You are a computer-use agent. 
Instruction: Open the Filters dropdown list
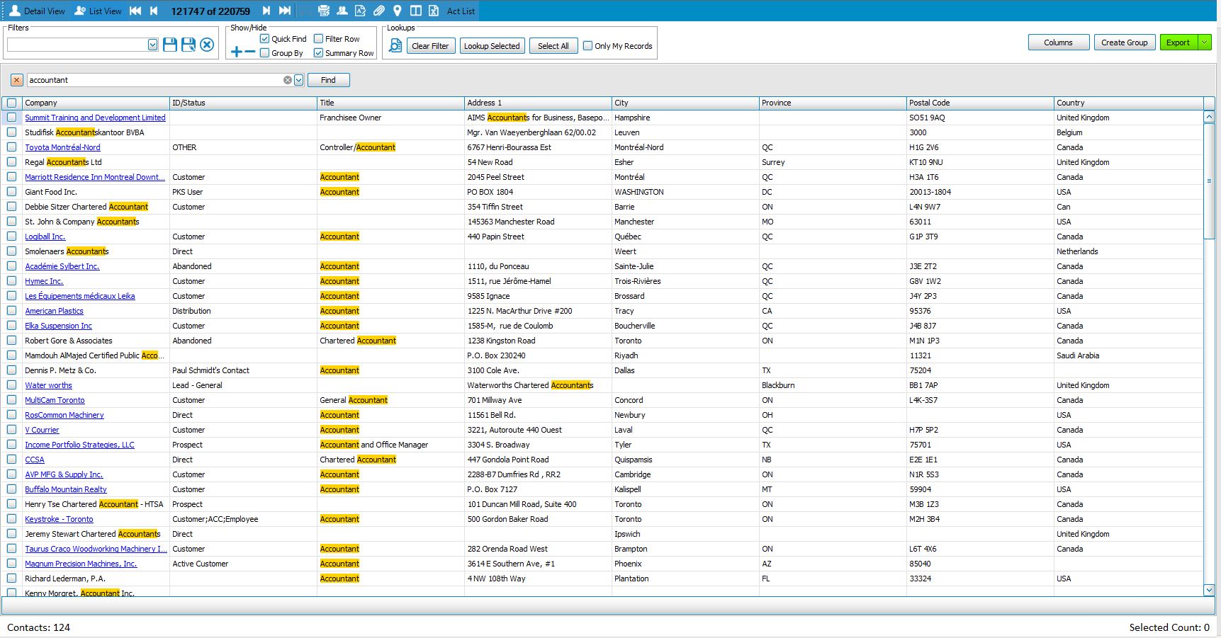152,45
